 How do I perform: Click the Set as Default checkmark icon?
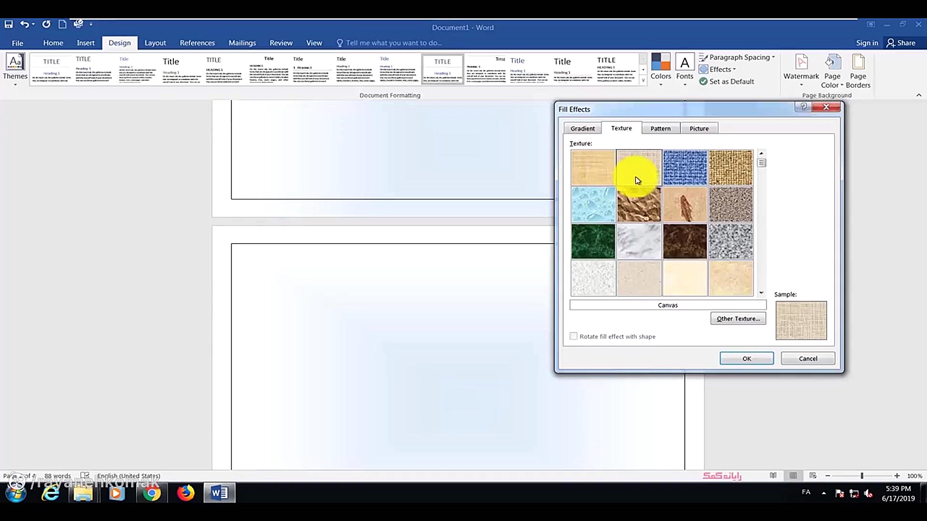703,82
